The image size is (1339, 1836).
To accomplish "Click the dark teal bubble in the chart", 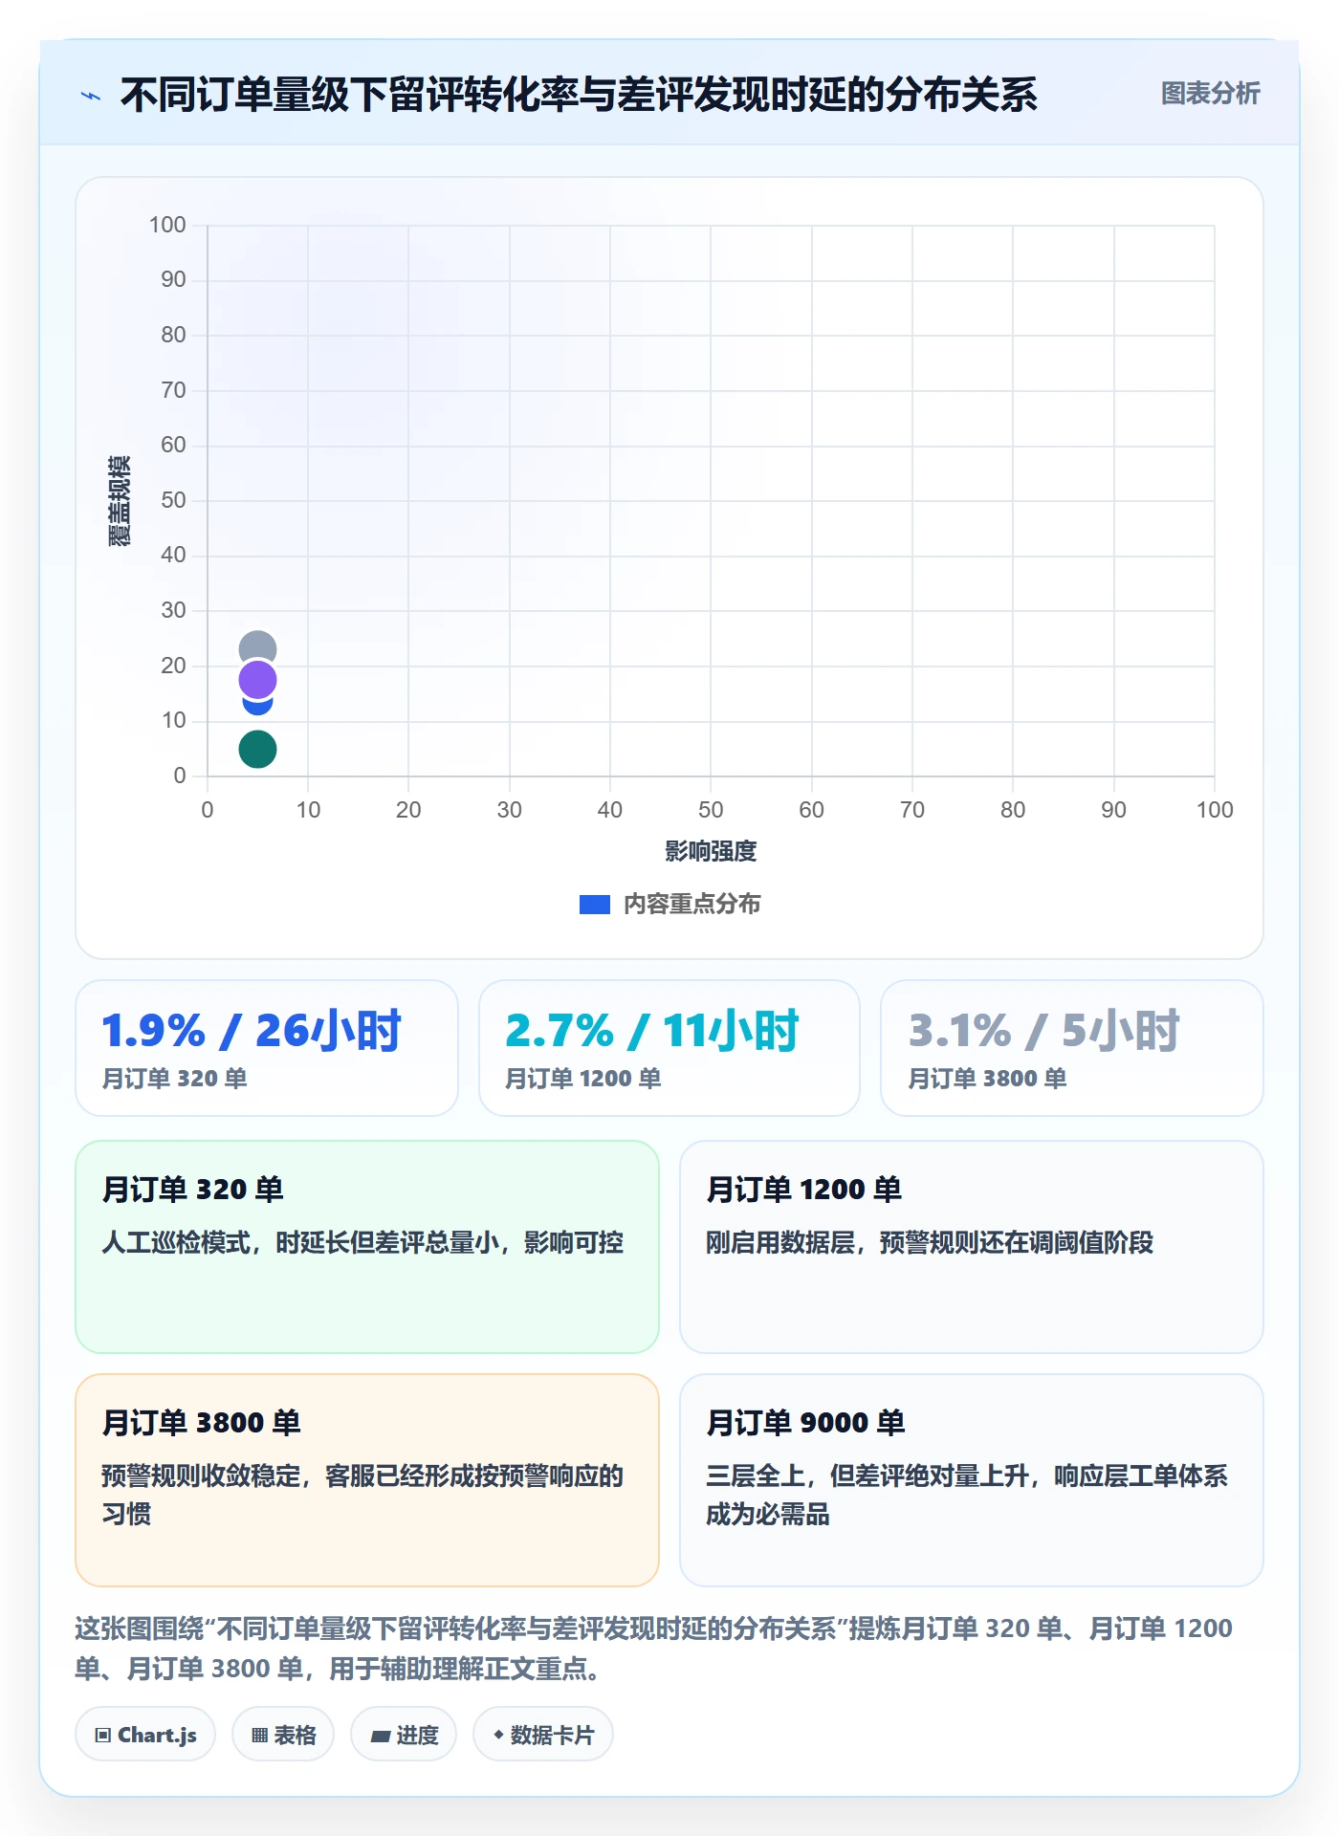I will [x=257, y=749].
